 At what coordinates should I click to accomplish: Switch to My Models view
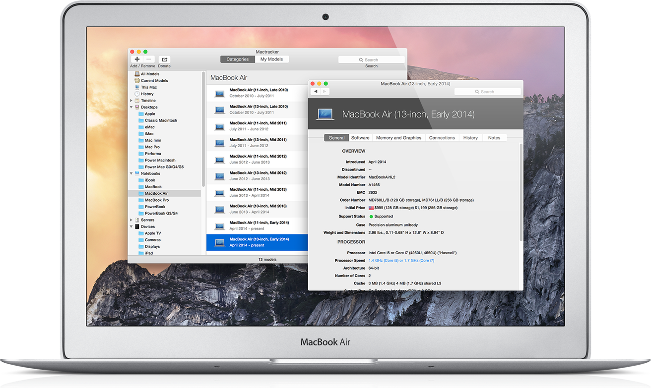[272, 58]
